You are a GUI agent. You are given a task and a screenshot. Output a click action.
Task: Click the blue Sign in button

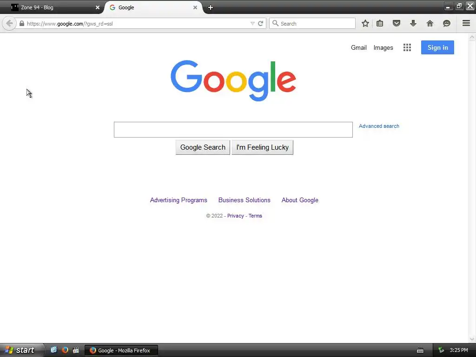(x=437, y=47)
